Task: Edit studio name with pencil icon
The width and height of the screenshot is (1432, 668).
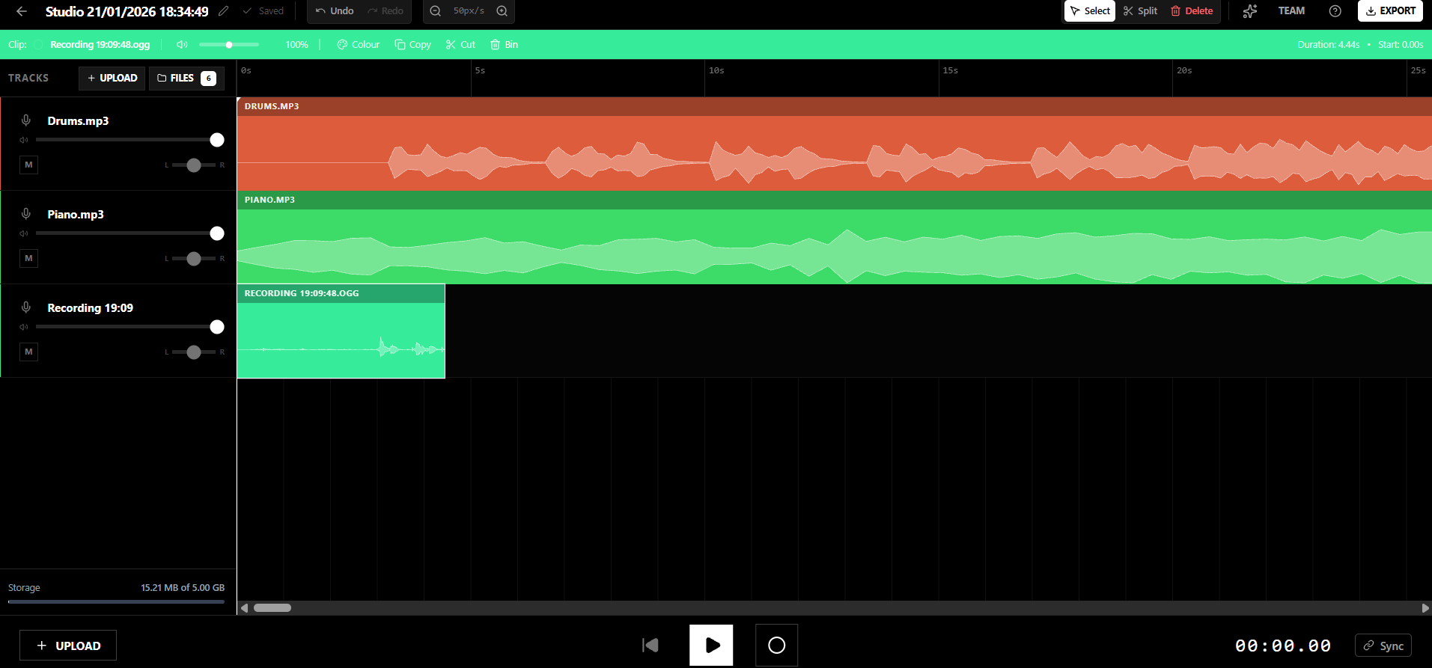Action: click(x=223, y=11)
